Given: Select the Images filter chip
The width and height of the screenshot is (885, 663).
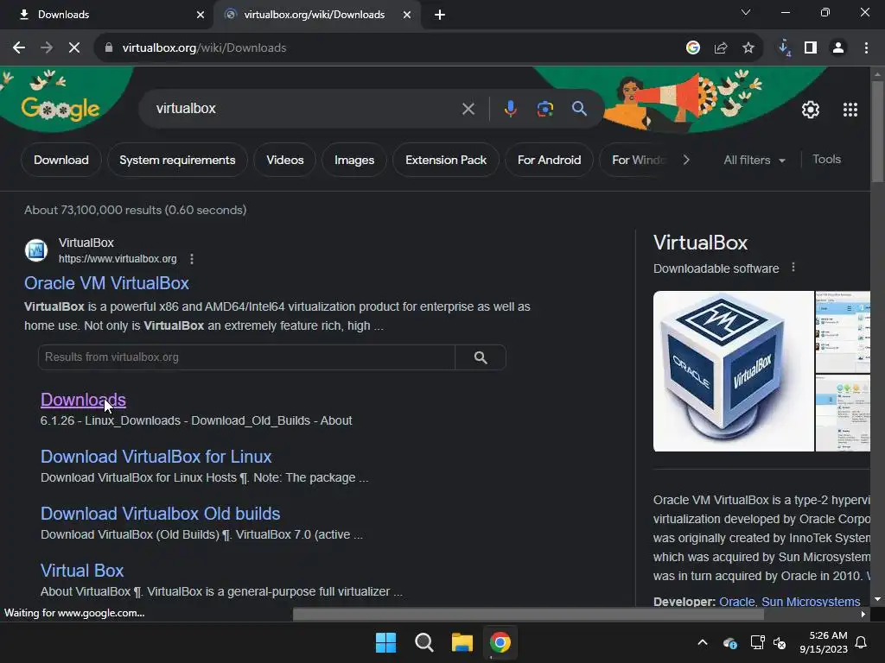Looking at the screenshot, I should pos(353,160).
